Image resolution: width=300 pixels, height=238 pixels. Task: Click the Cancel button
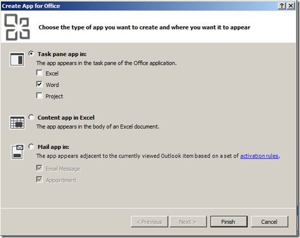269,222
